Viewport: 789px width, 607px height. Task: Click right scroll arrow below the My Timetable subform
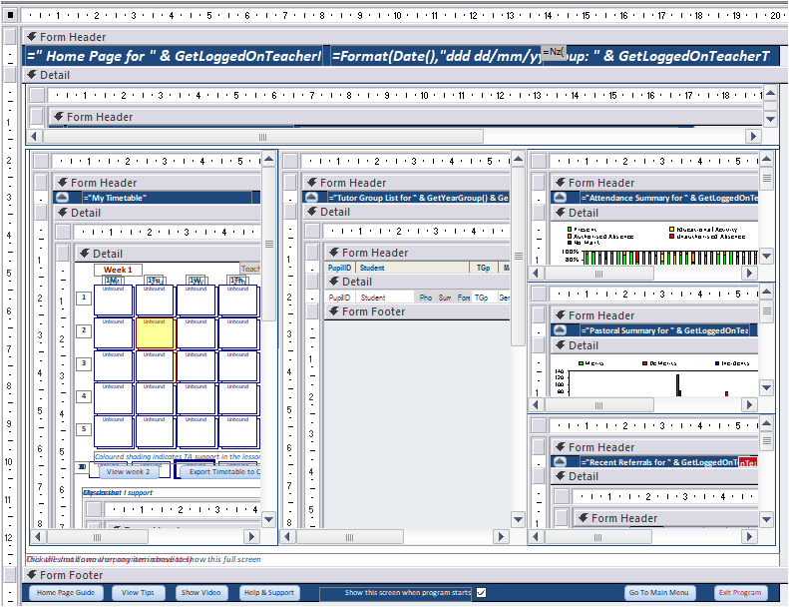pos(251,537)
